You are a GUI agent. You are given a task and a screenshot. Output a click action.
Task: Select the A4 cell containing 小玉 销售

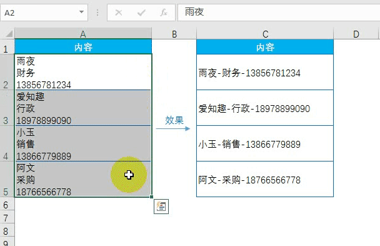(83, 143)
